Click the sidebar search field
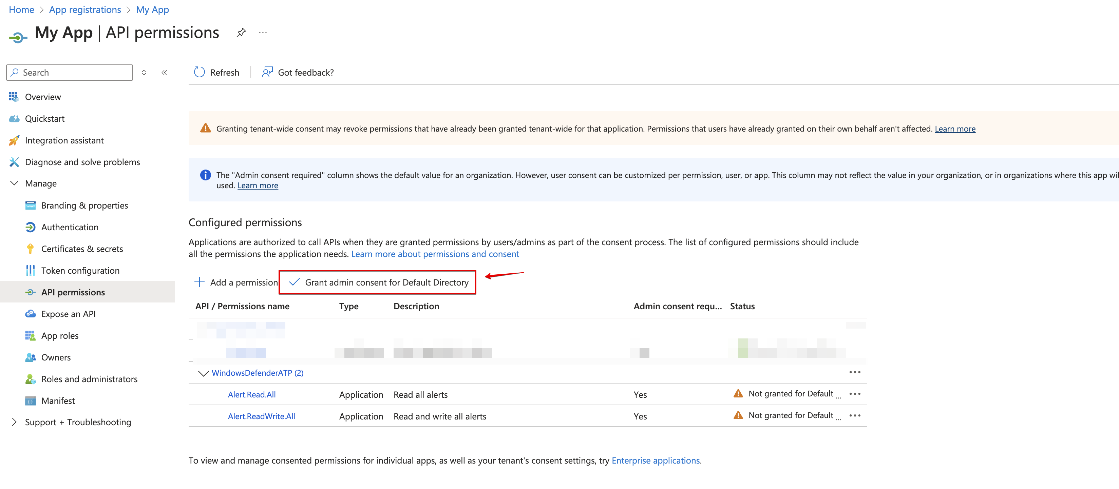The width and height of the screenshot is (1119, 489). pos(70,72)
